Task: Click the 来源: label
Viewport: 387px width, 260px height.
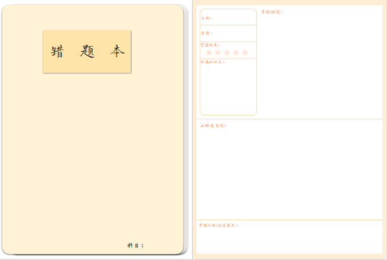Action: (x=206, y=33)
